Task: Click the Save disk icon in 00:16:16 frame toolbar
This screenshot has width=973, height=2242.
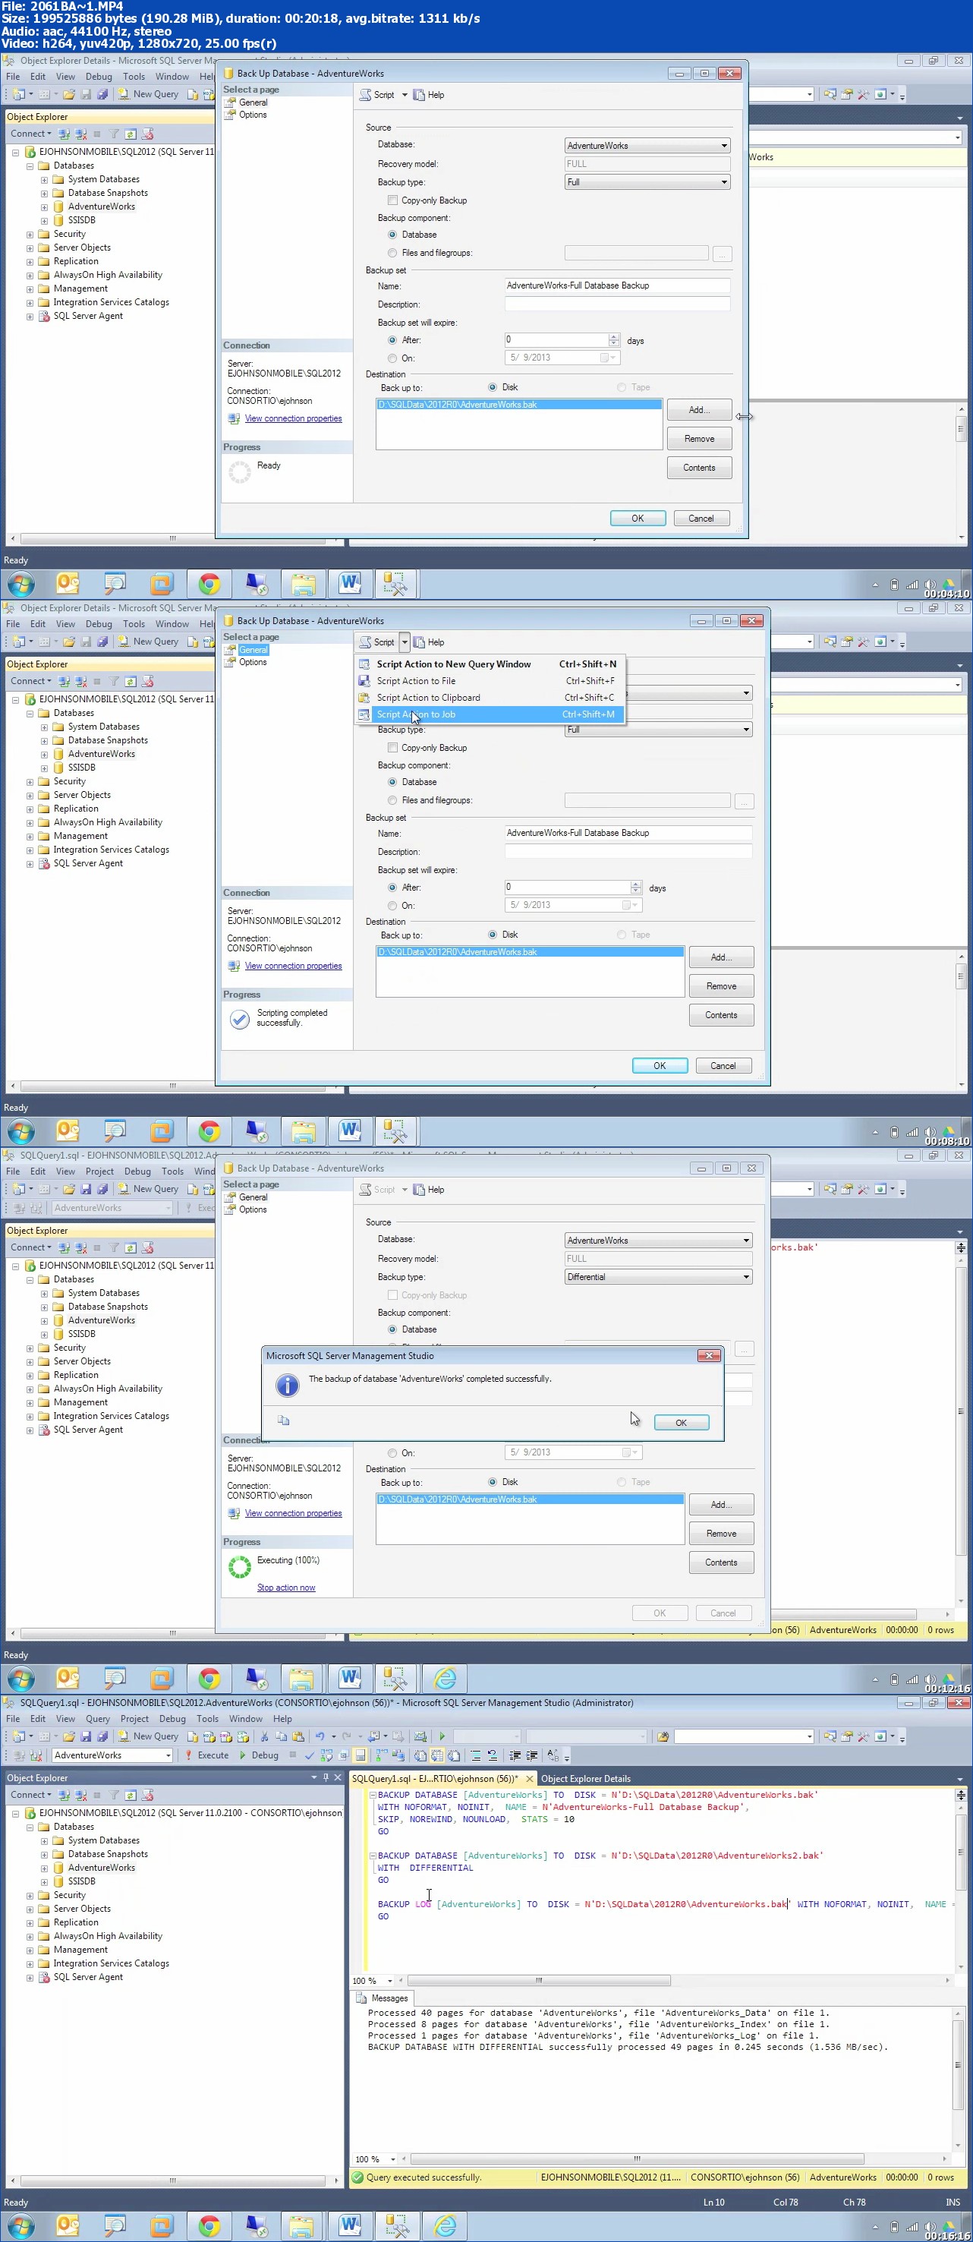Action: 85,1736
